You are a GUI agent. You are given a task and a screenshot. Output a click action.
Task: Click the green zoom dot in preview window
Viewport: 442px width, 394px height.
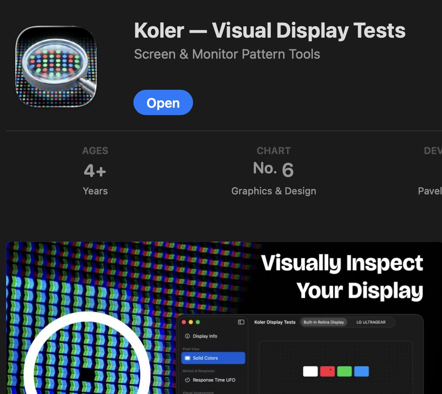click(198, 322)
